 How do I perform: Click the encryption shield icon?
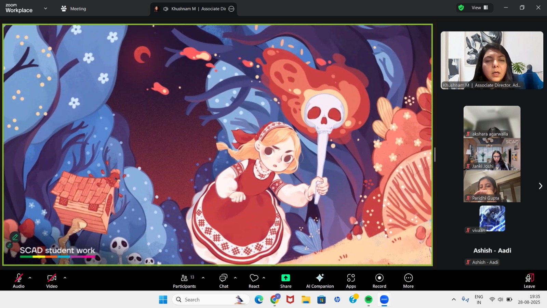[x=461, y=8]
